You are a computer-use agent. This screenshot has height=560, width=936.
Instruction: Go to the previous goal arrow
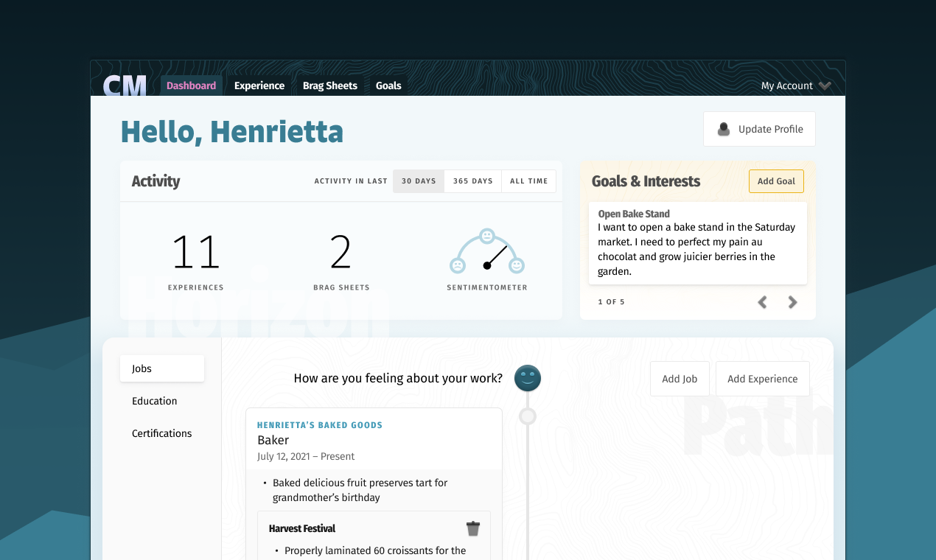click(763, 302)
